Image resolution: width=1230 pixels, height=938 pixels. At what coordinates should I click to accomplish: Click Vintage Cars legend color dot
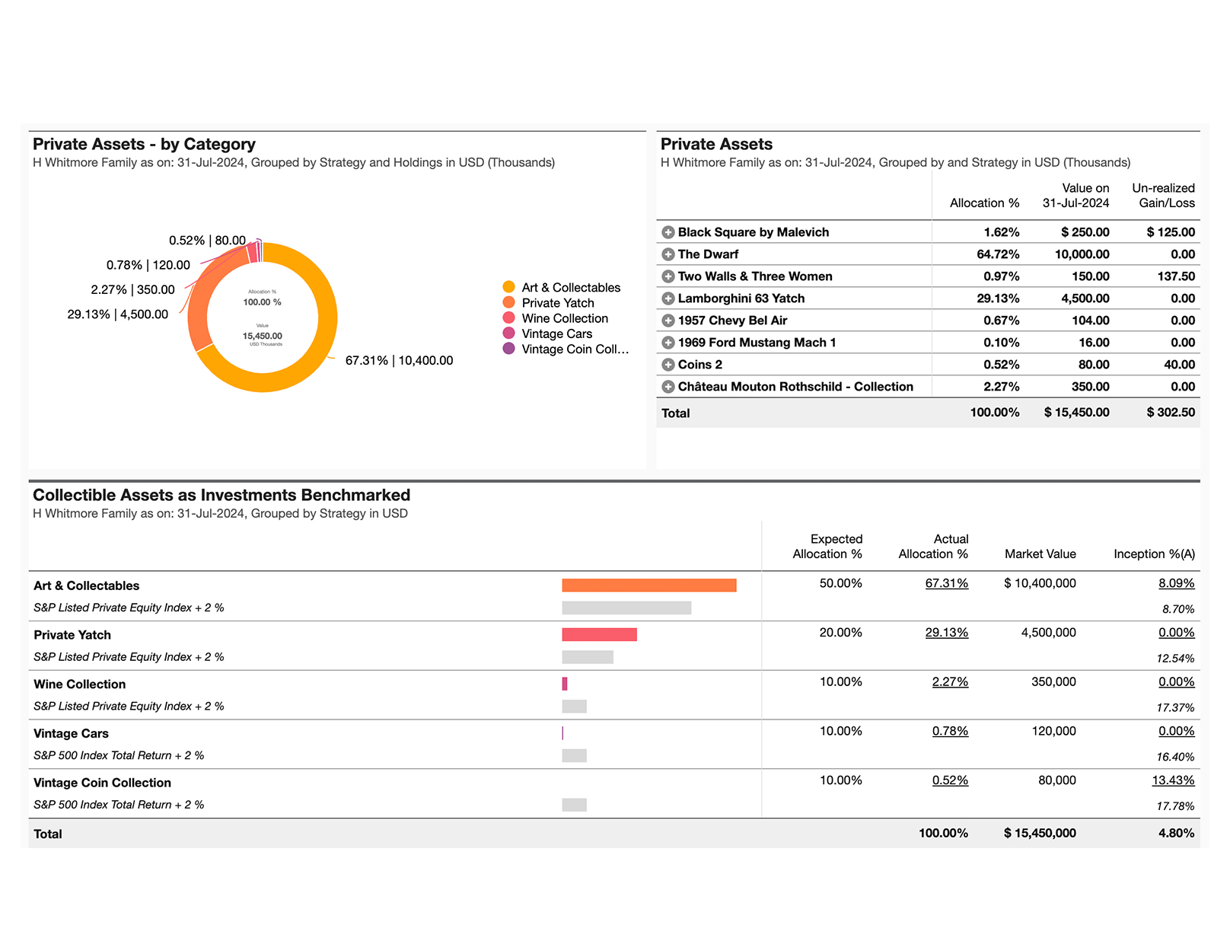pyautogui.click(x=509, y=333)
